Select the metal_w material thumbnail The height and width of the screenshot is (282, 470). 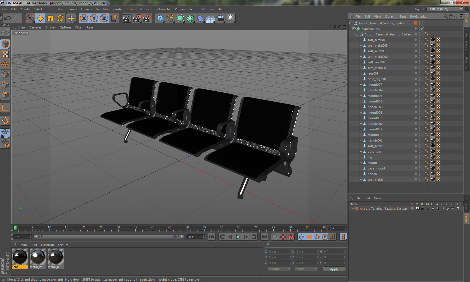[38, 257]
